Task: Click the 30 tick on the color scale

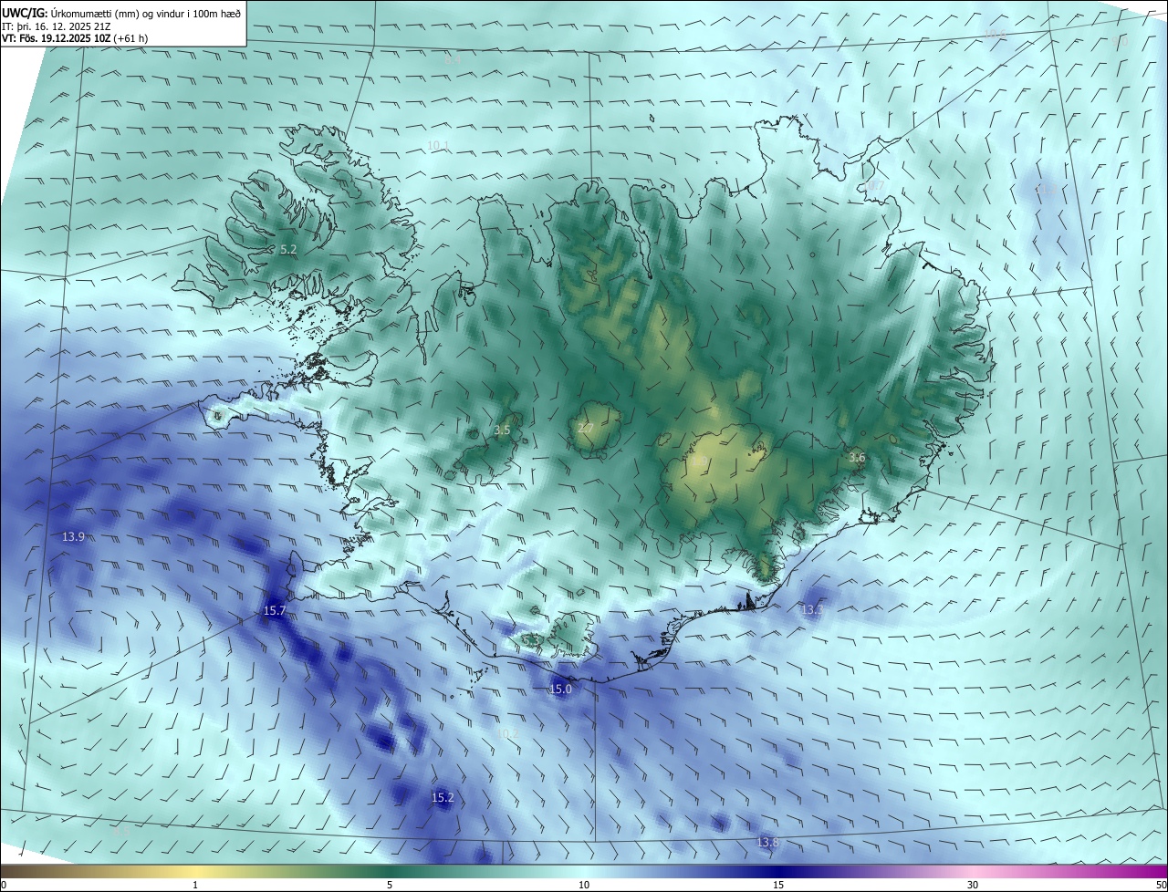Action: point(973,885)
